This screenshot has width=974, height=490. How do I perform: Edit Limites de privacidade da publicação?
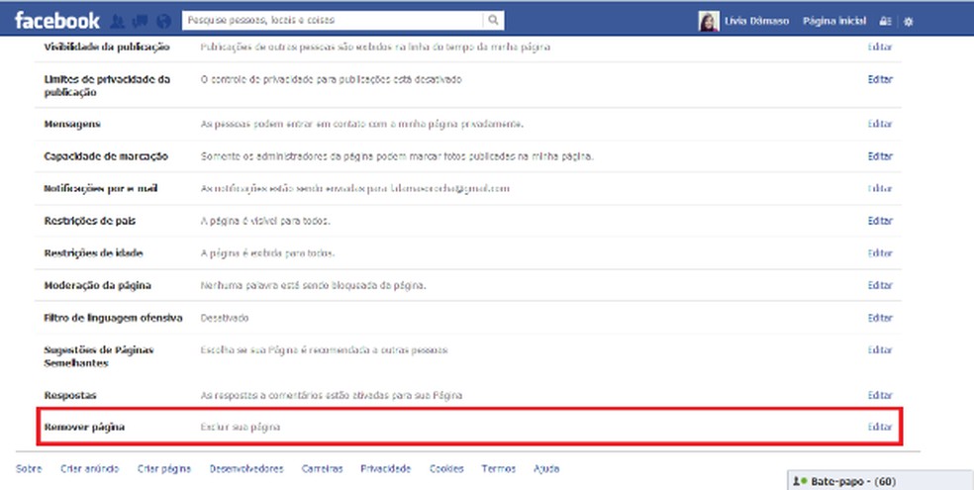pyautogui.click(x=880, y=79)
